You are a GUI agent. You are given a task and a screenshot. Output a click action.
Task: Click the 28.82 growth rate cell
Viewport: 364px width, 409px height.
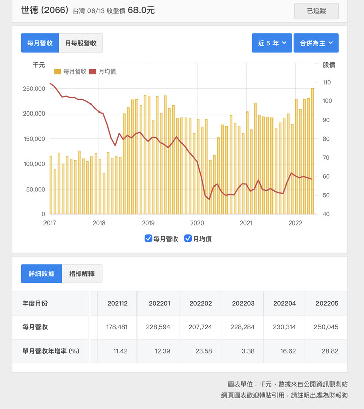click(330, 351)
